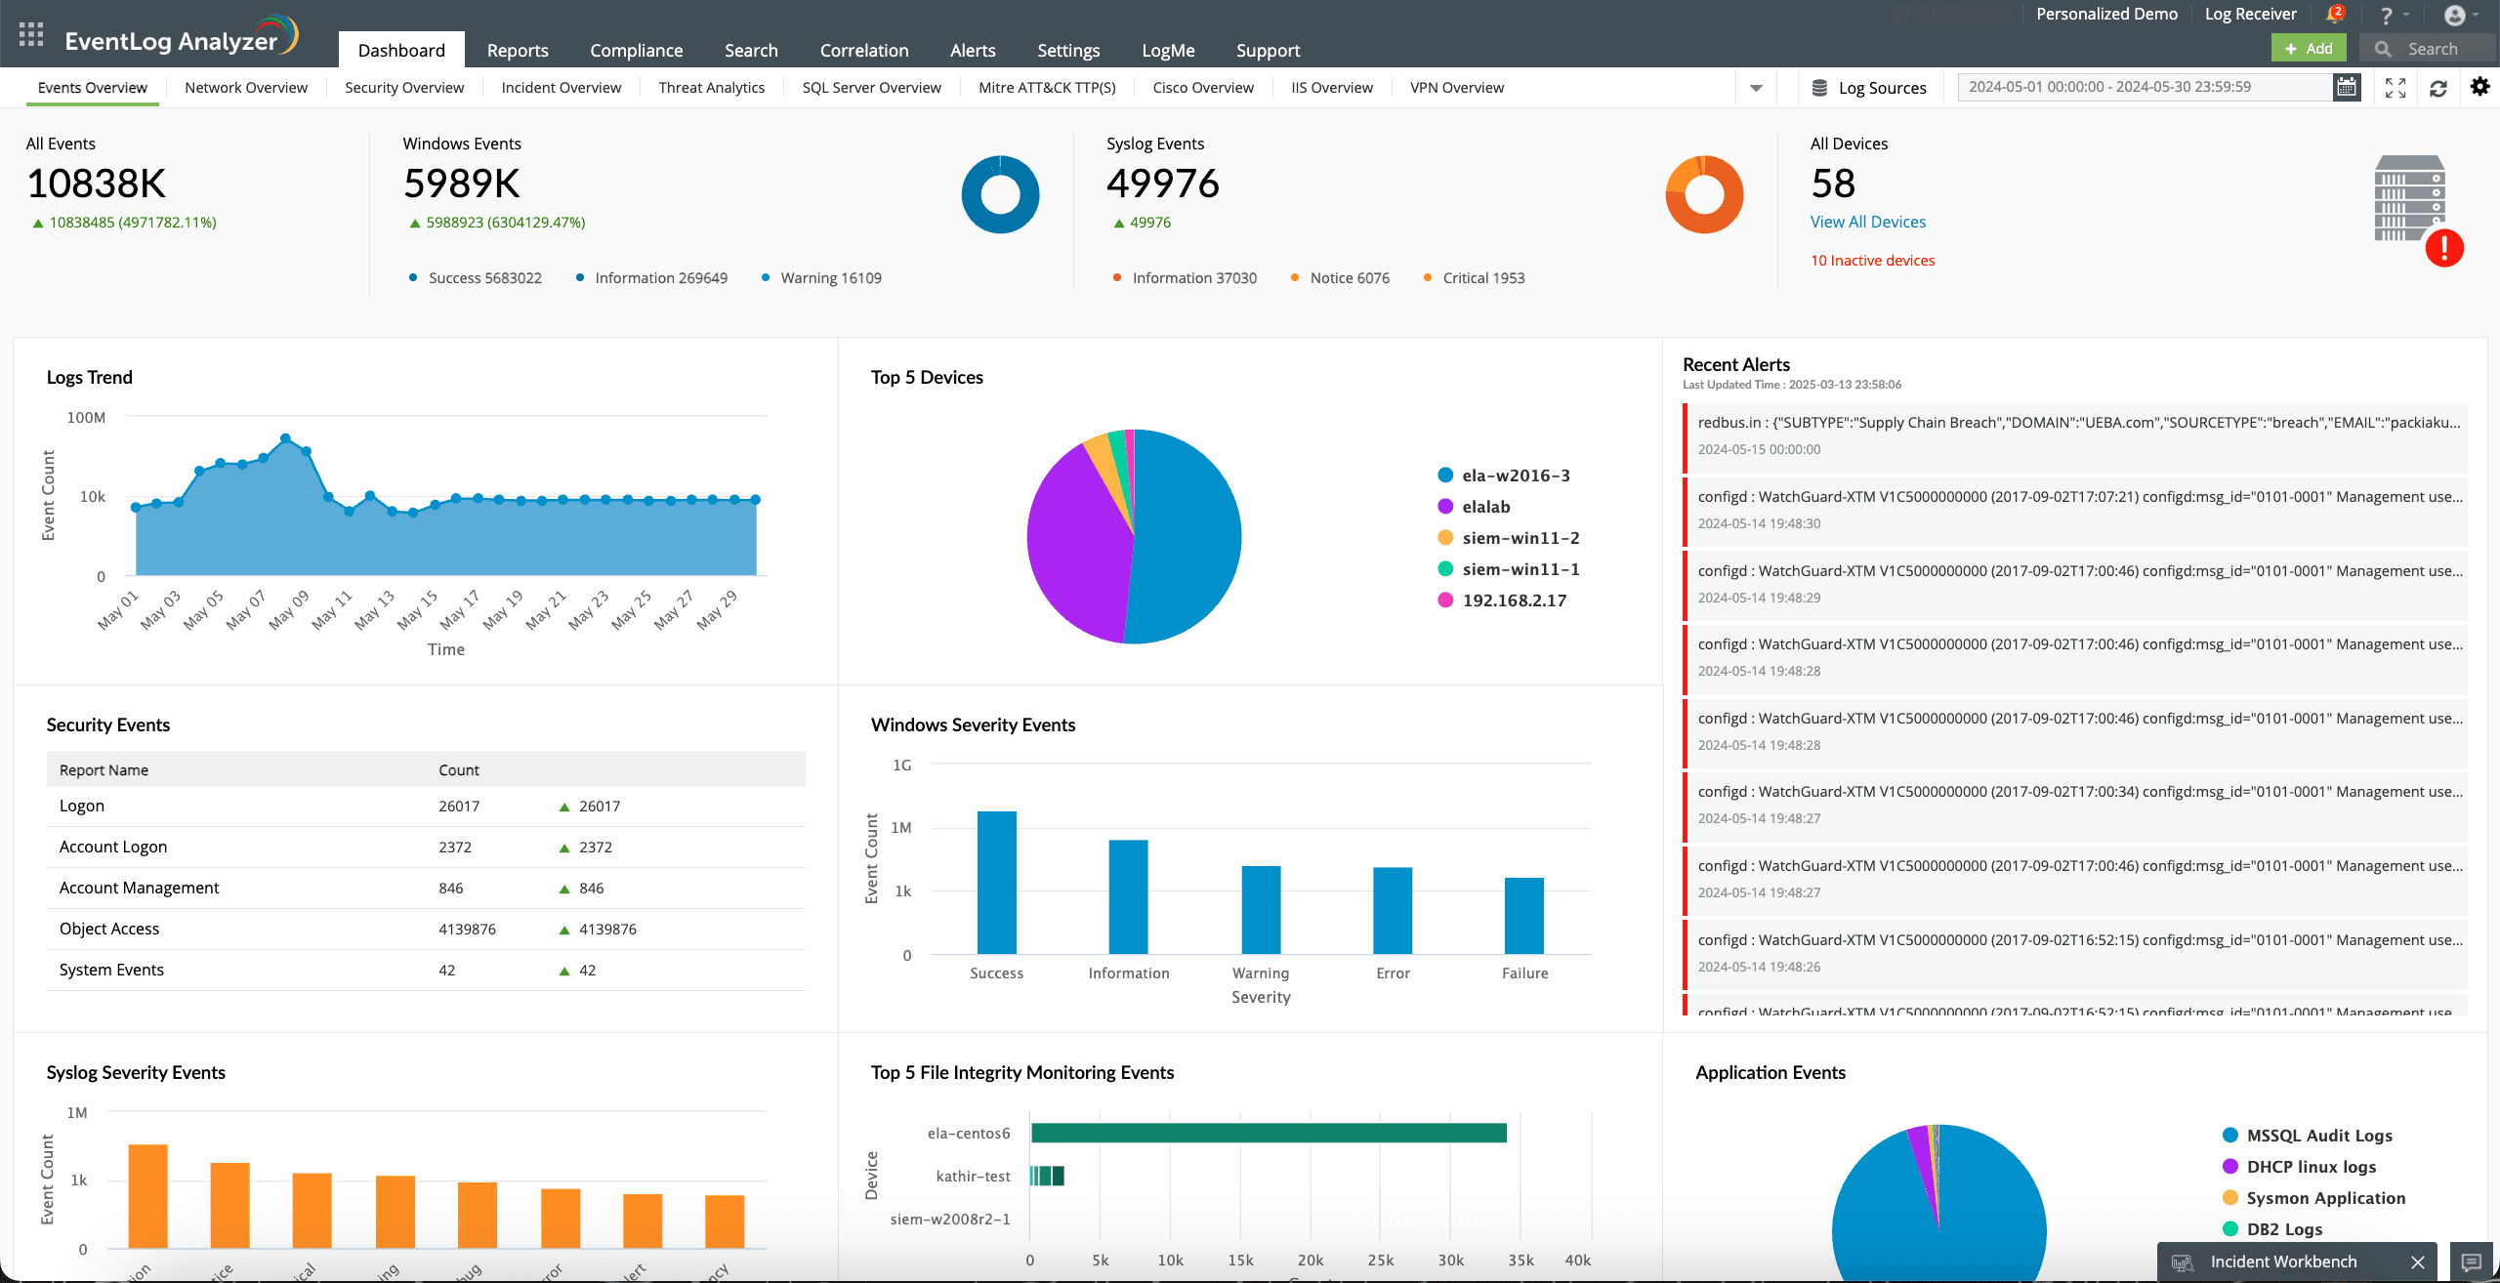Open the dashboard settings gear
Screen dimensions: 2500x1283
(x=2479, y=87)
